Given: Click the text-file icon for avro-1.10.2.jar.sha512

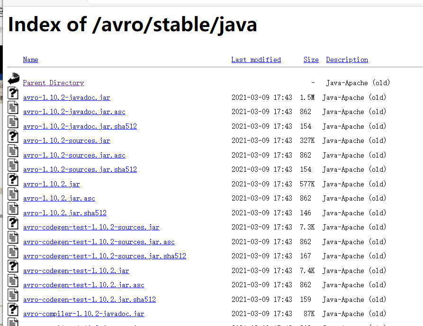Looking at the screenshot, I should pyautogui.click(x=13, y=209).
